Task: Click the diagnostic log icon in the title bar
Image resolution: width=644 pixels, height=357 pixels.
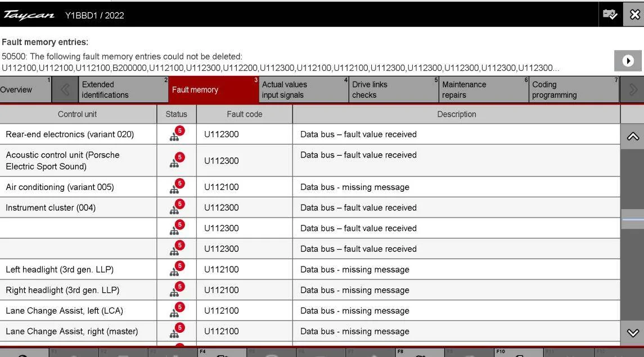Action: 610,15
